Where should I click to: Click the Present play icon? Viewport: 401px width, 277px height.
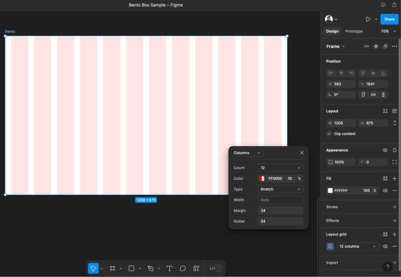tap(368, 19)
